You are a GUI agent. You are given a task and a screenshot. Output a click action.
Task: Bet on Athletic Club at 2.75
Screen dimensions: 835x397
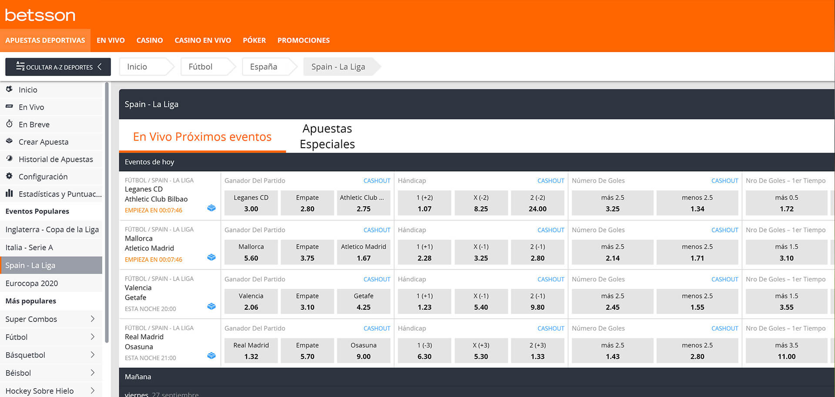coord(364,203)
